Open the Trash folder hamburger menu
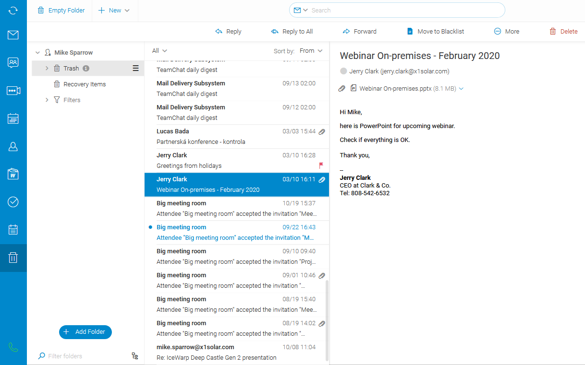The height and width of the screenshot is (365, 585). tap(135, 68)
